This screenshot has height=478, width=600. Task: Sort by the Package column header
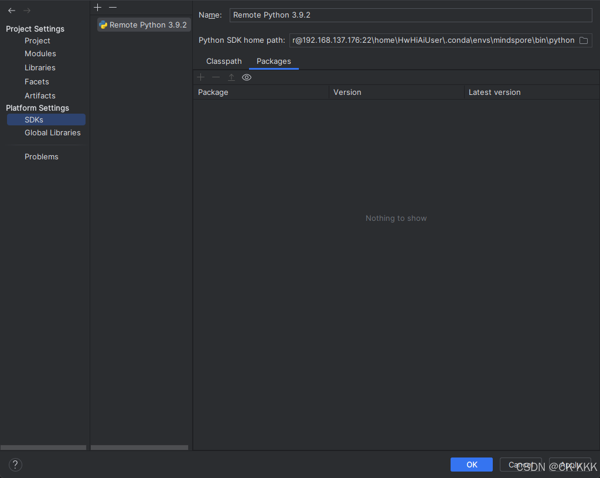click(x=261, y=92)
